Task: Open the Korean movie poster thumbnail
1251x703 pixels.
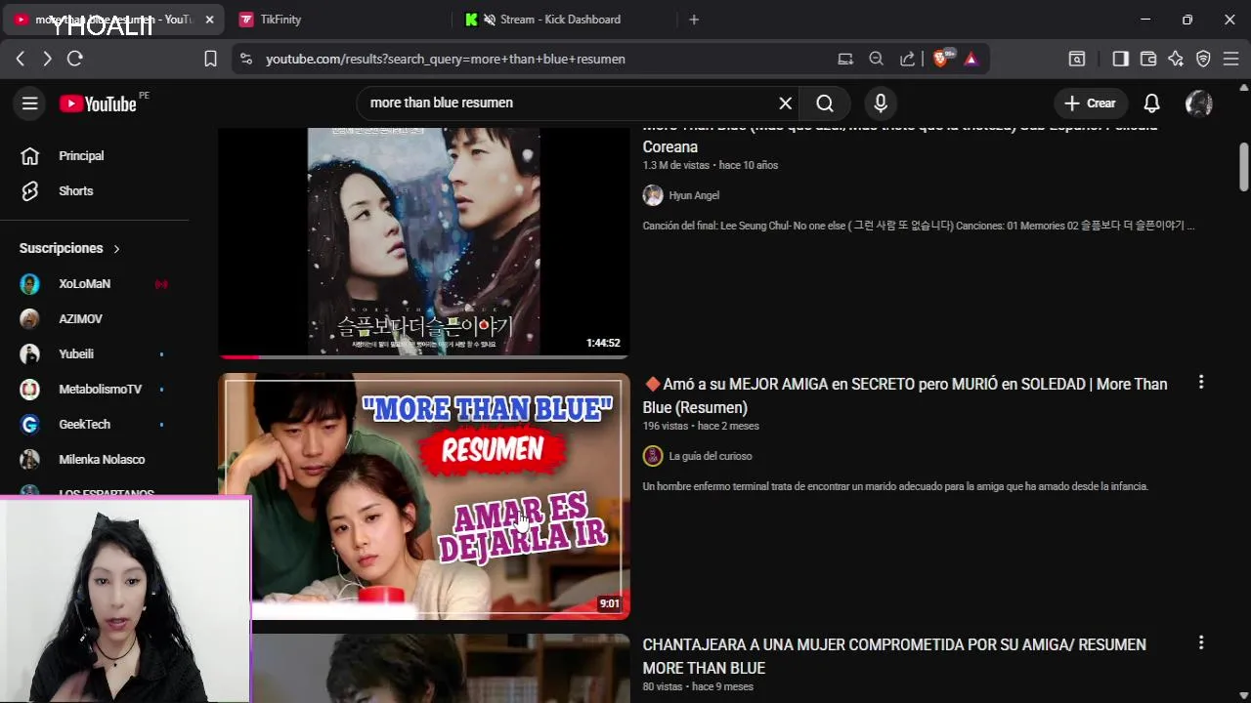Action: (x=423, y=242)
